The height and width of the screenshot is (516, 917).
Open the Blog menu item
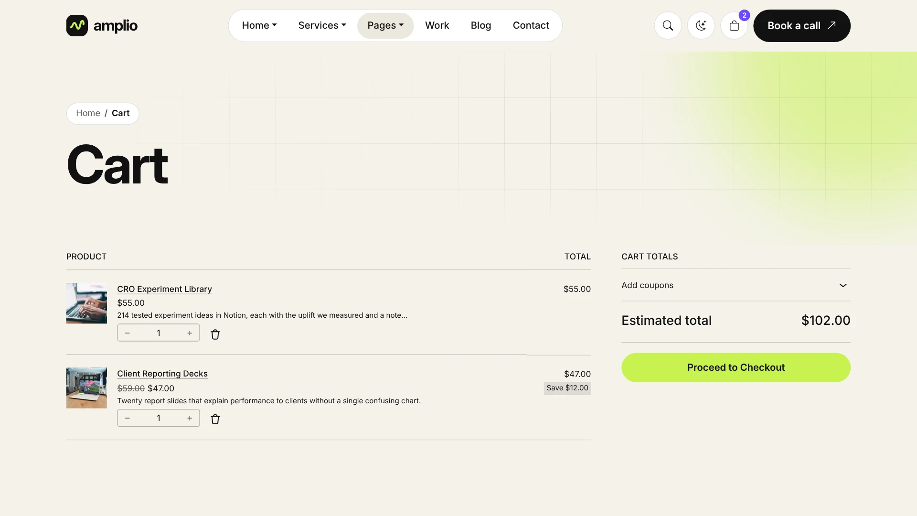coord(481,25)
